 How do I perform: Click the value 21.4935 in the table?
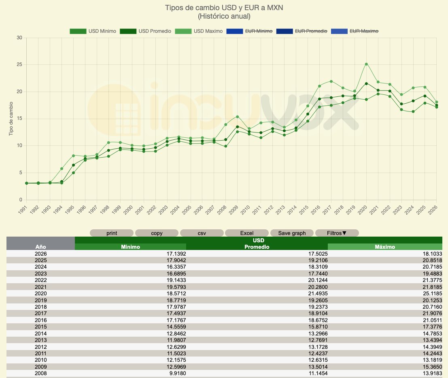[x=318, y=293]
